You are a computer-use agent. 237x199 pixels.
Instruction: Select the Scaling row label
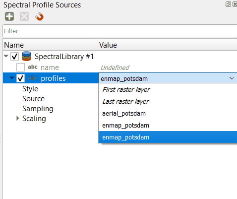(34, 119)
